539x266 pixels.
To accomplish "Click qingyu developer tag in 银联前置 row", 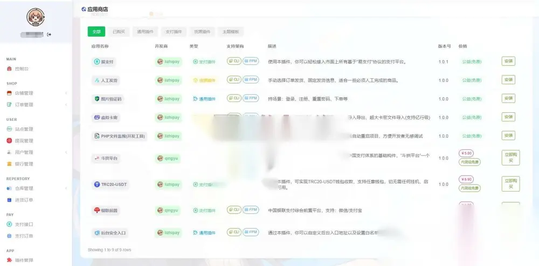I will click(168, 210).
